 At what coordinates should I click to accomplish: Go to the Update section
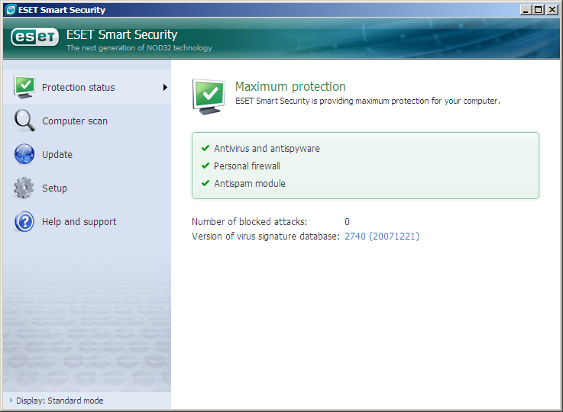tap(57, 155)
